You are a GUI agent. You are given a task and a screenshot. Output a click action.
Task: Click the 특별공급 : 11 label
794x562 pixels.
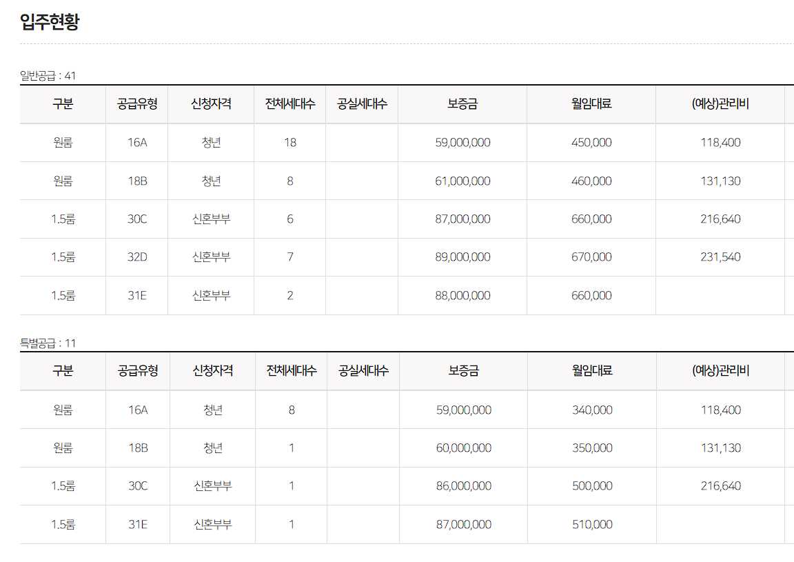point(48,343)
